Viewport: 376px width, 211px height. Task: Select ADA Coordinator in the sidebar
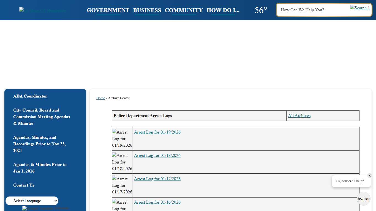pyautogui.click(x=30, y=96)
